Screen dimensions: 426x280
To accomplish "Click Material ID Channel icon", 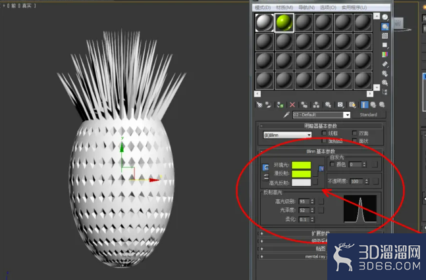I will pyautogui.click(x=340, y=105).
